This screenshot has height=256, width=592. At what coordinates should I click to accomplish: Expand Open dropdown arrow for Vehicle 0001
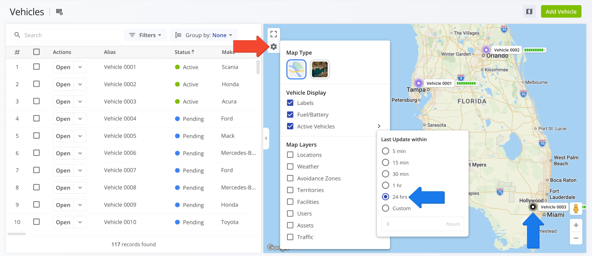point(80,67)
